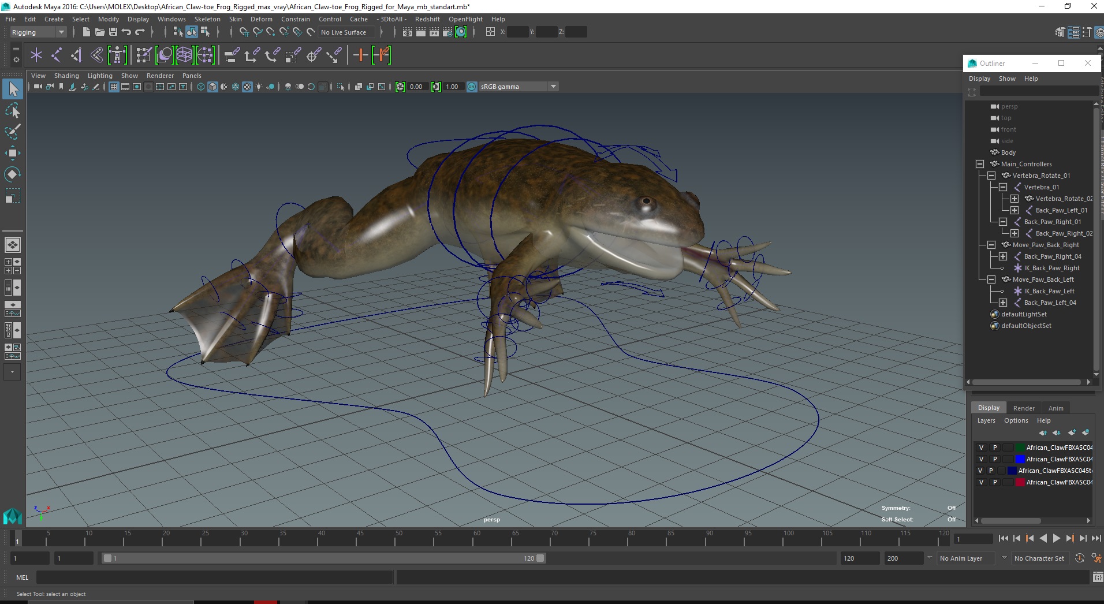Screen dimensions: 1104x604
Task: Activate the Rotate tool in toolbox
Action: click(x=13, y=174)
